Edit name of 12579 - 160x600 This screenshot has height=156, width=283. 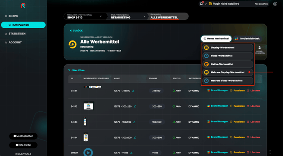click(x=134, y=122)
